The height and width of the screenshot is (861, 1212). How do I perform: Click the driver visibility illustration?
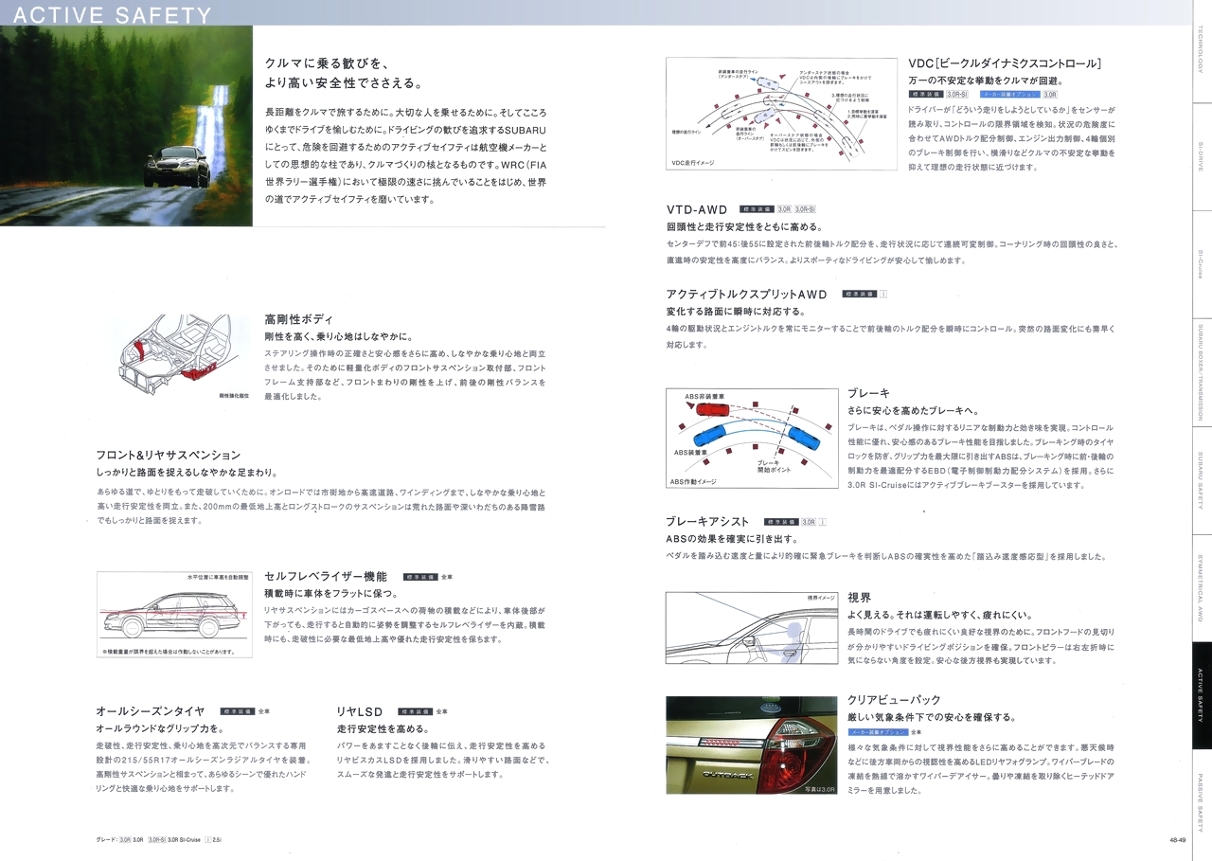752,628
